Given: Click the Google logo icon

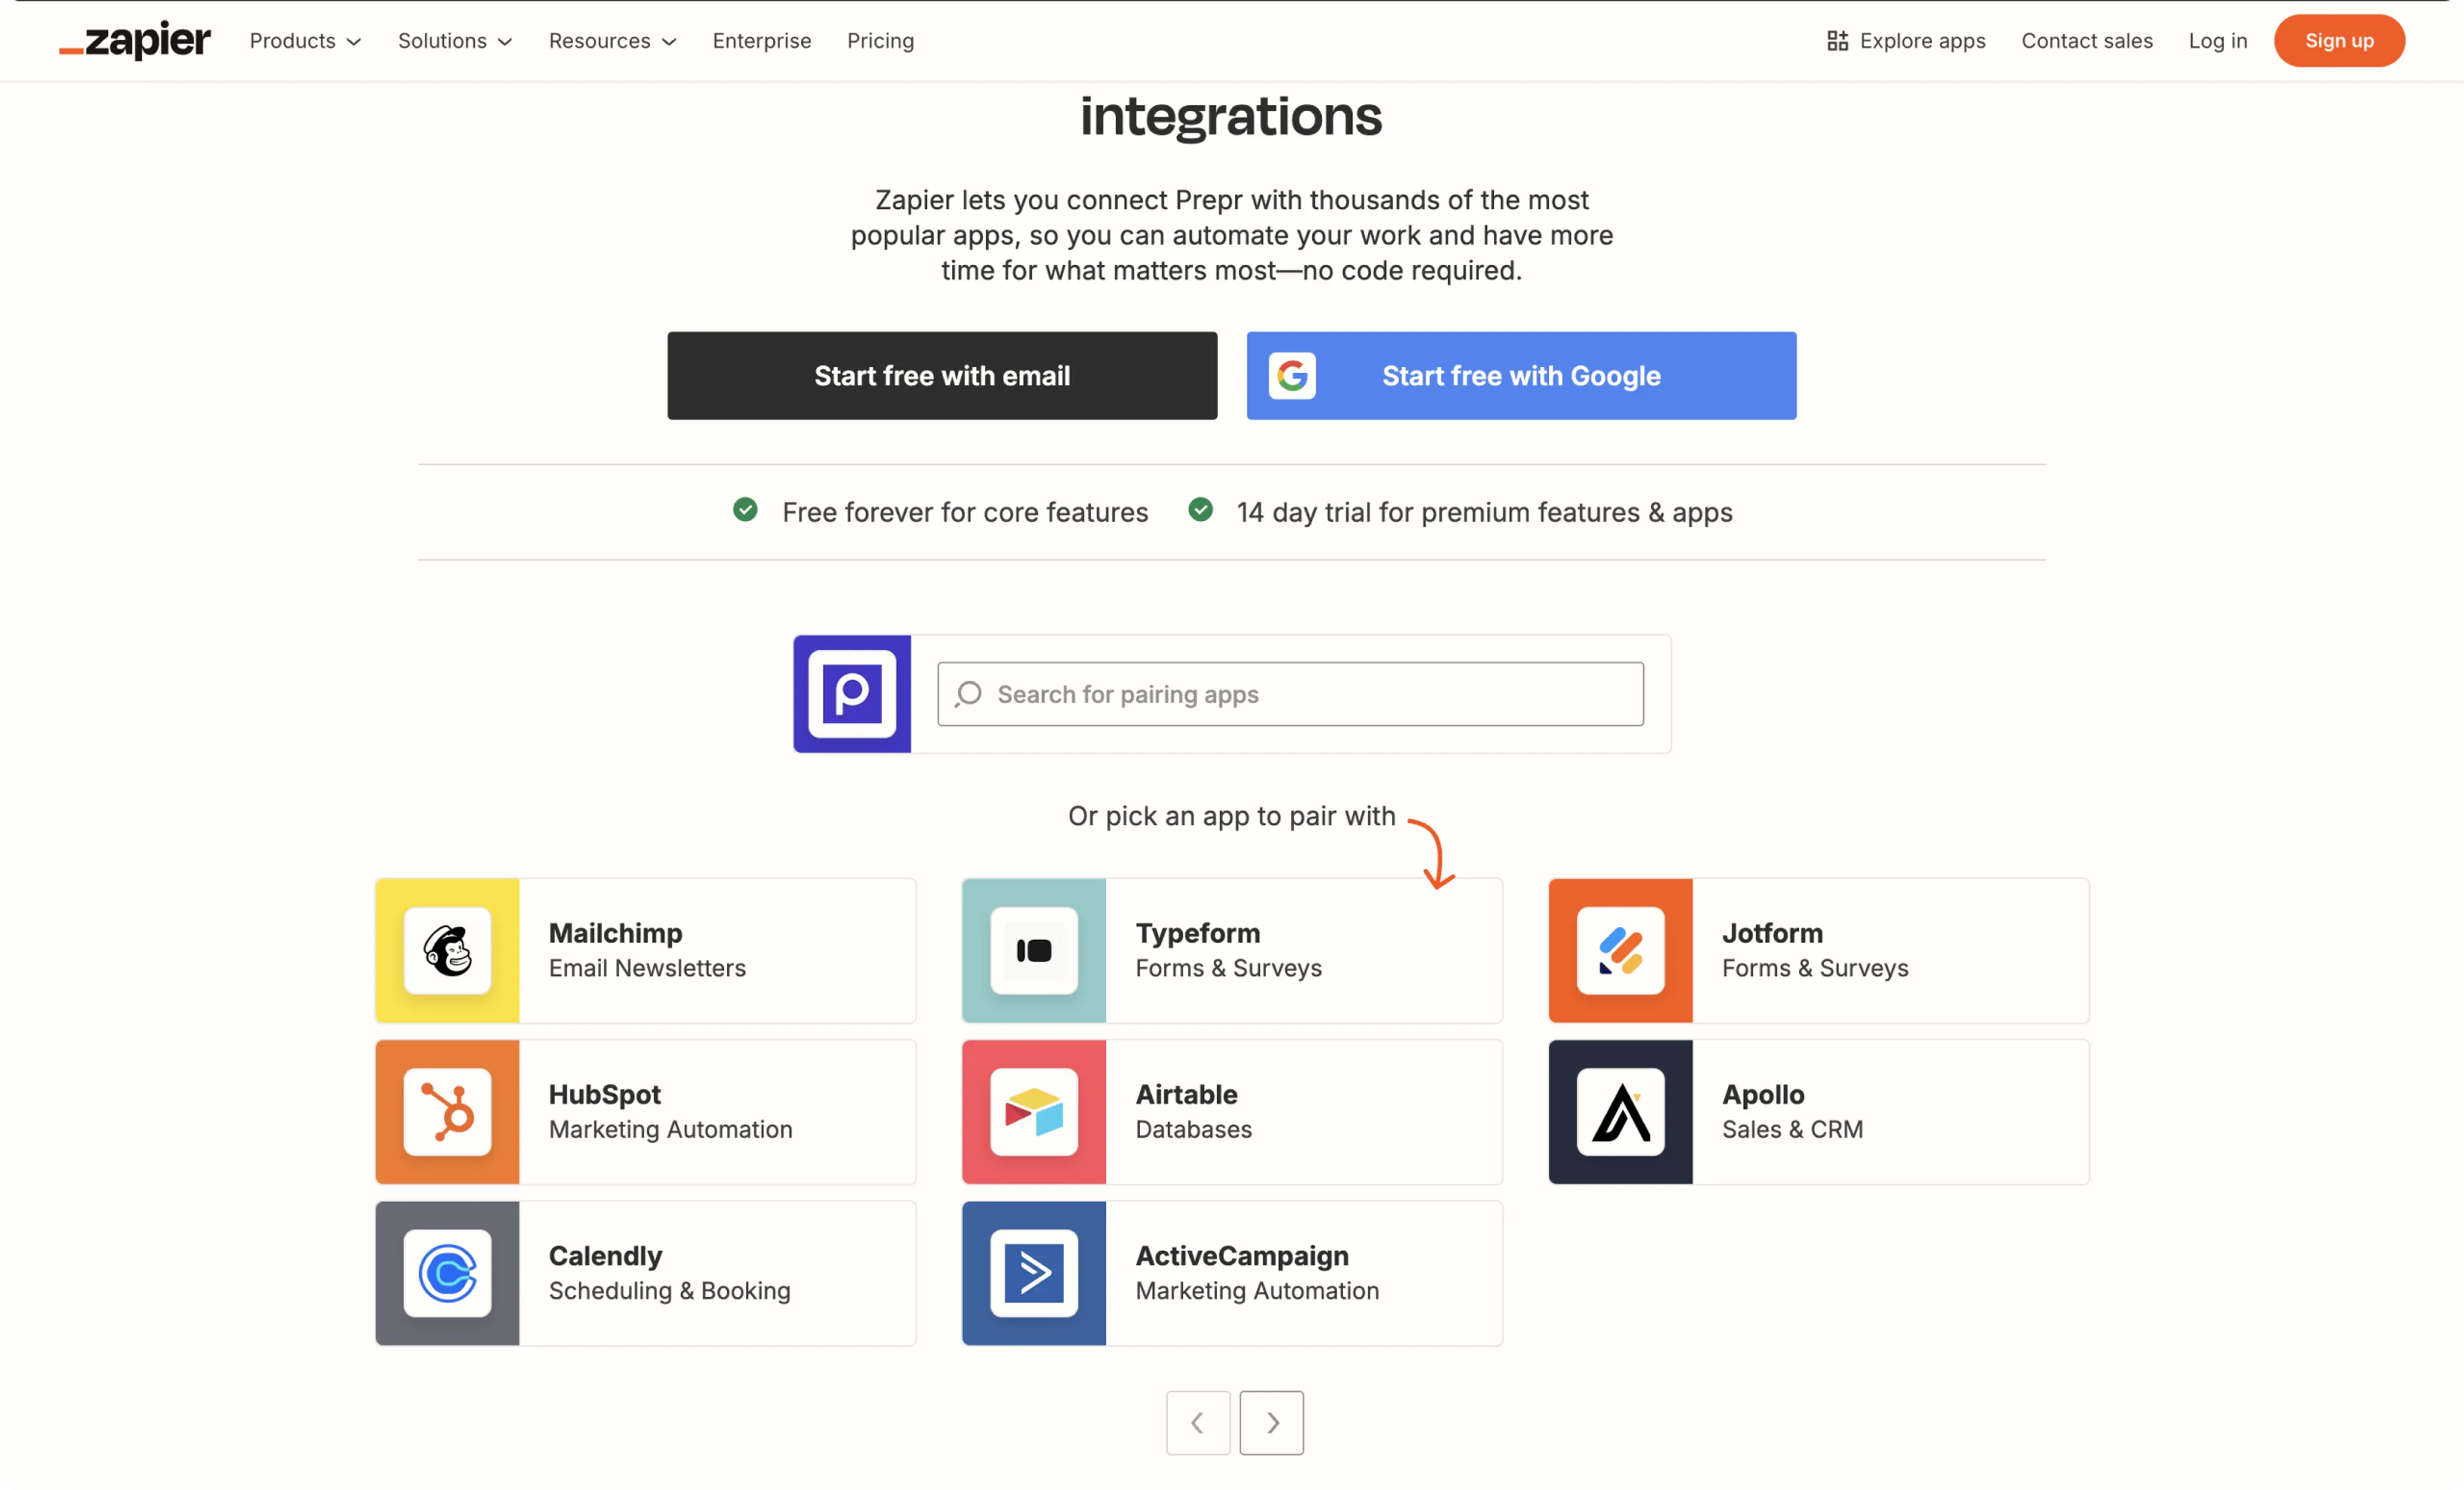Looking at the screenshot, I should pos(1292,376).
